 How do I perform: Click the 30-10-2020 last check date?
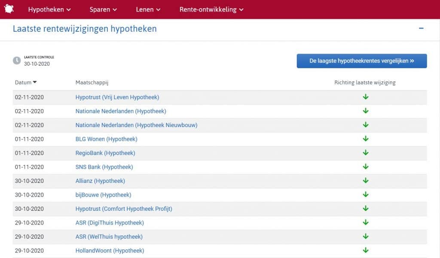(x=37, y=64)
